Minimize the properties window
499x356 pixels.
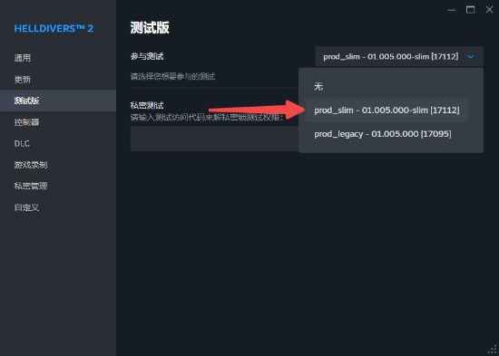point(451,10)
